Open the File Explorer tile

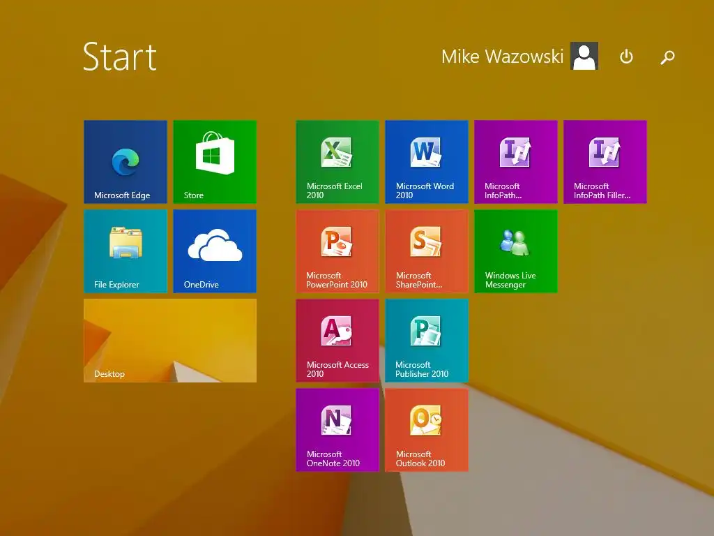coord(126,251)
